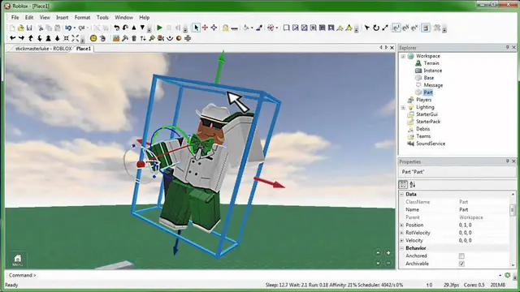This screenshot has width=520, height=292.
Task: Pin the Properties panel with pushpin
Action: pyautogui.click(x=507, y=161)
